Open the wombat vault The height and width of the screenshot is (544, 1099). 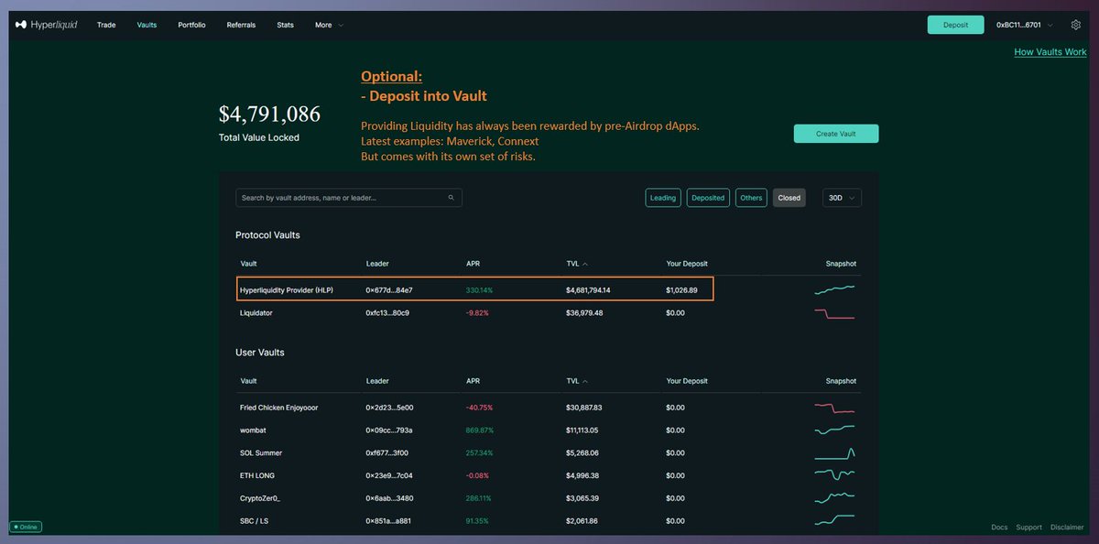tap(254, 430)
